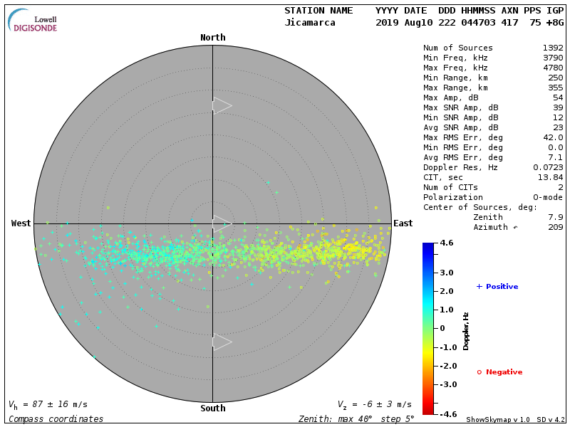Click the Vh horizontal velocity readout
570x427 pixels.
point(47,404)
